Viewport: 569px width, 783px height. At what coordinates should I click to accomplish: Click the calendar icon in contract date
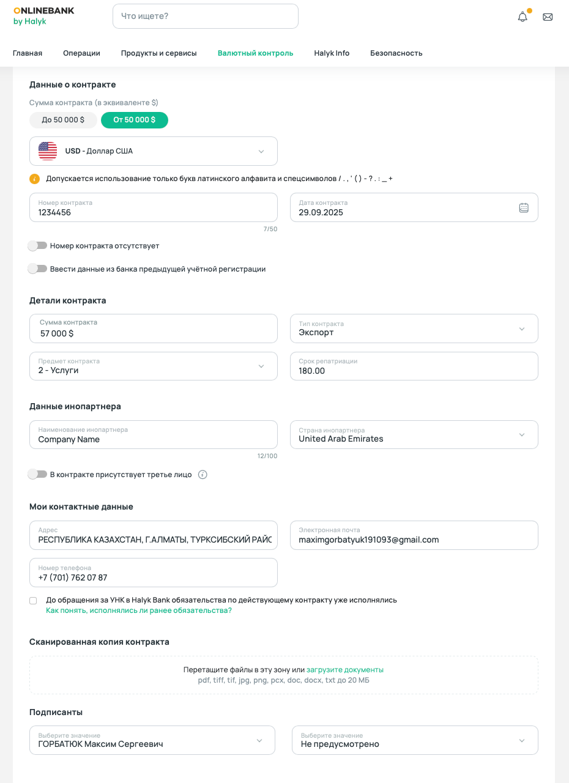pyautogui.click(x=524, y=207)
